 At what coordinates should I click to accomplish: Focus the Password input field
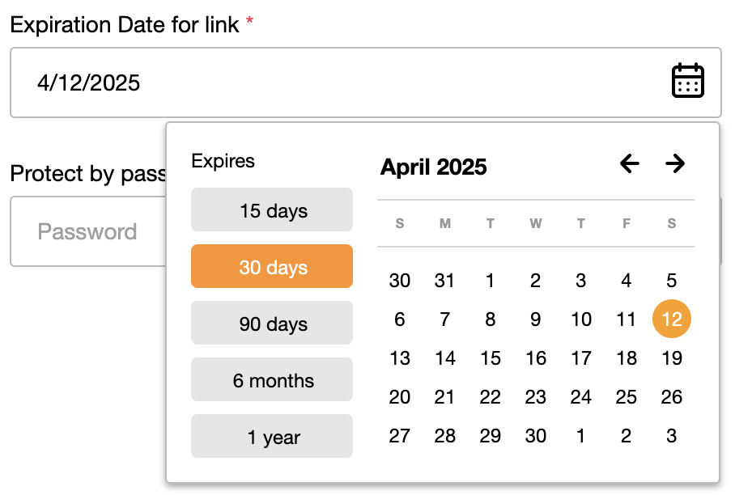pos(88,231)
